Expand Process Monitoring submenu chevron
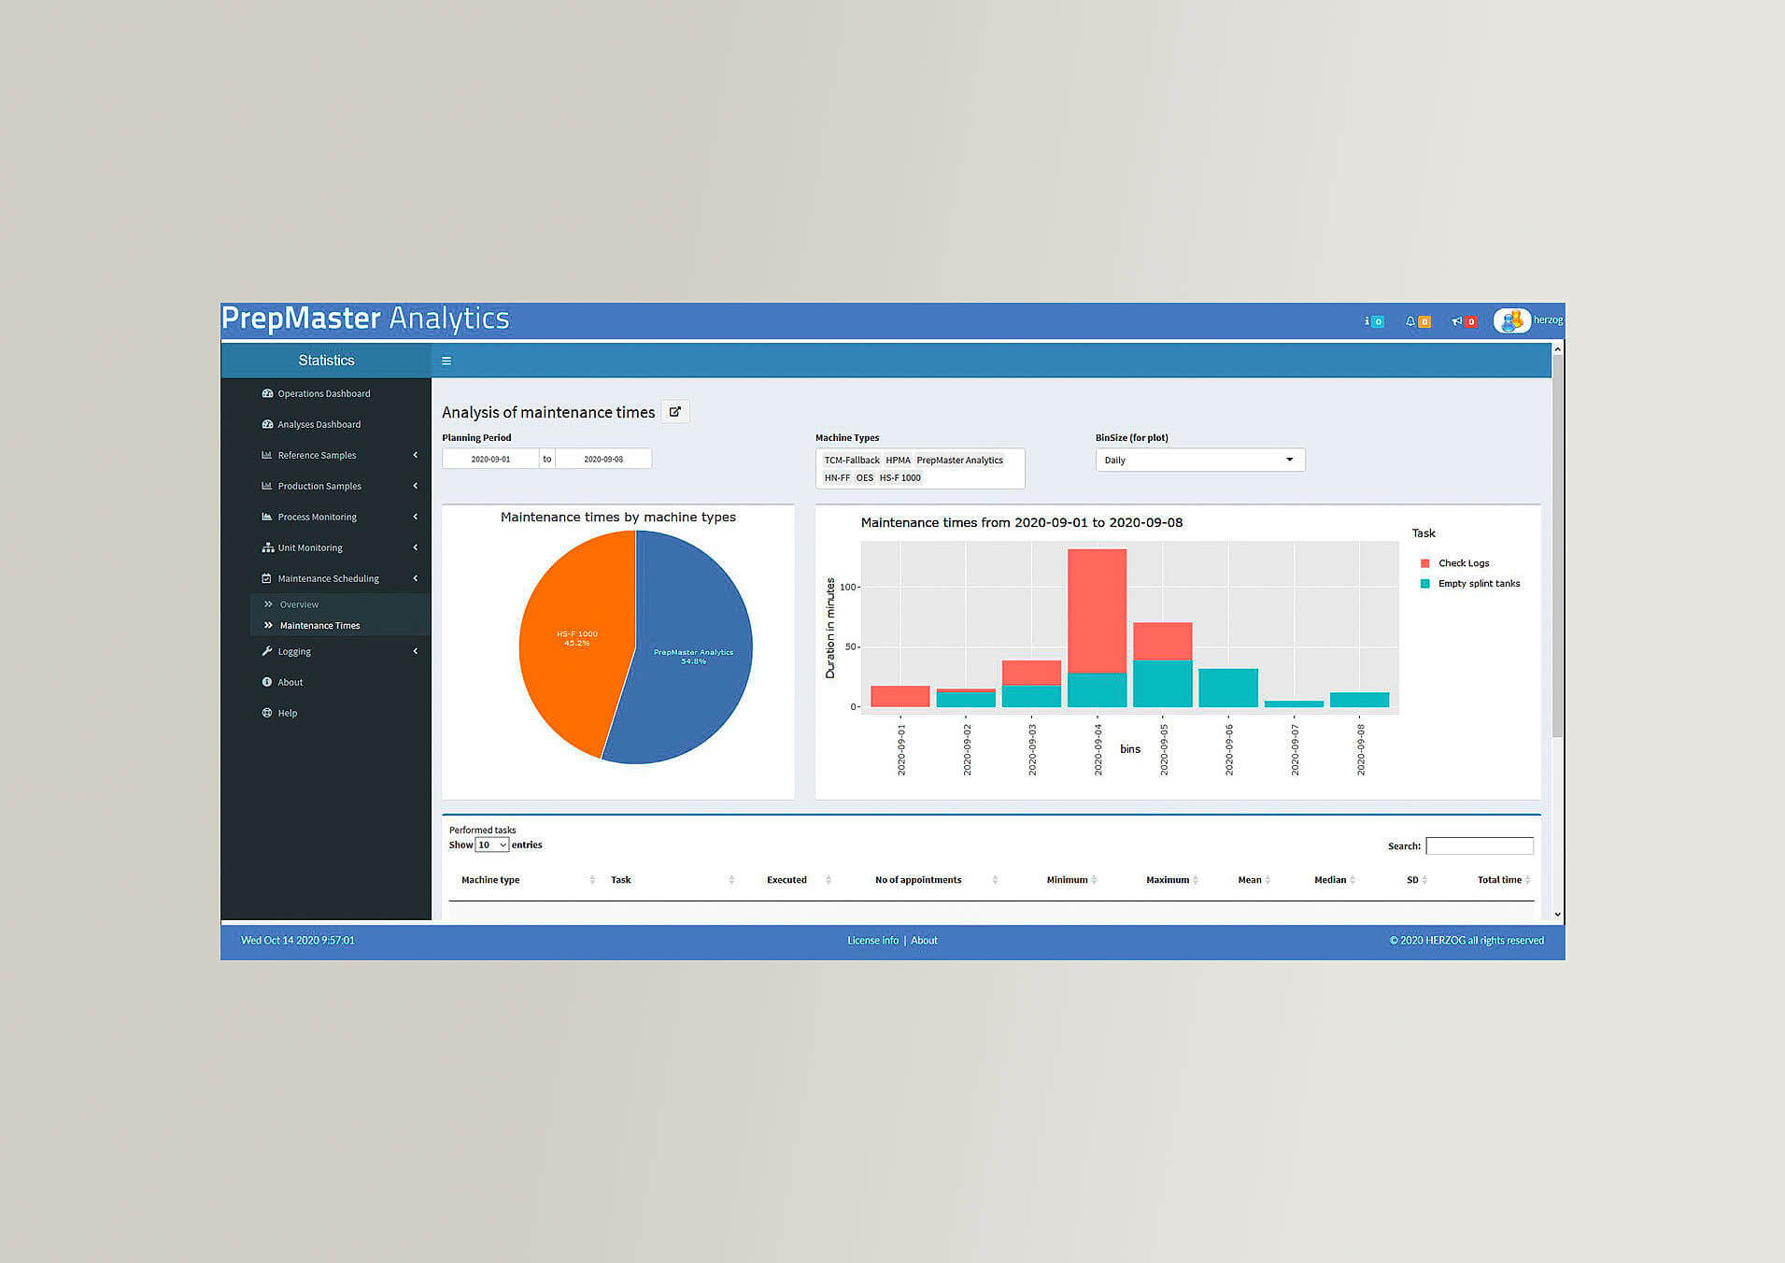 [416, 517]
